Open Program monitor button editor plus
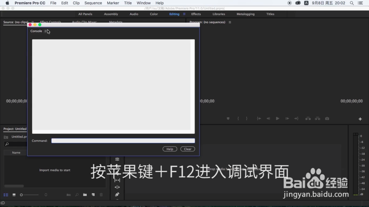The image size is (369, 207). (360, 119)
